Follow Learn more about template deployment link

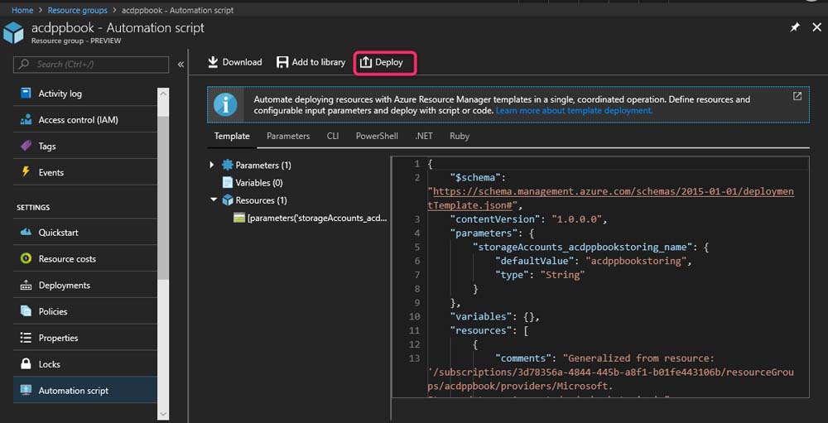click(x=574, y=110)
